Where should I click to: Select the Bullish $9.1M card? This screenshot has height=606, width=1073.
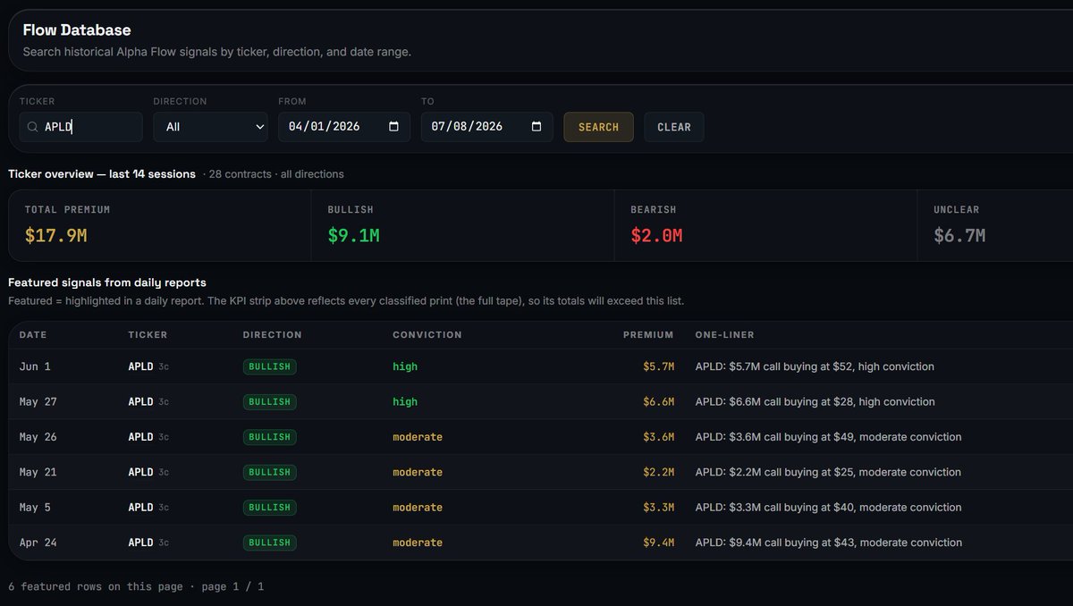click(x=463, y=225)
